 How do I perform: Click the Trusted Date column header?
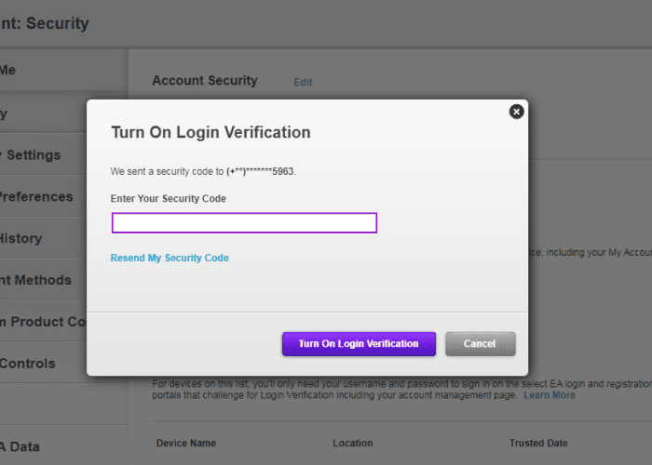point(537,444)
